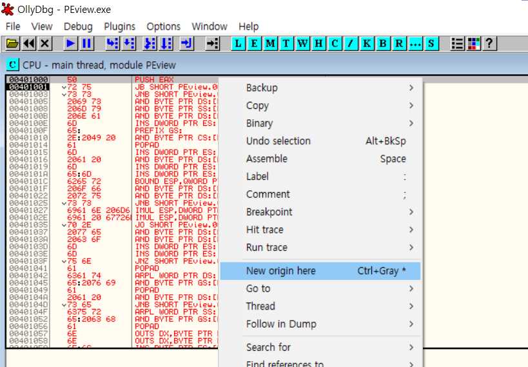Image resolution: width=528 pixels, height=367 pixels.
Task: Run the program with the play icon
Action: click(x=70, y=43)
